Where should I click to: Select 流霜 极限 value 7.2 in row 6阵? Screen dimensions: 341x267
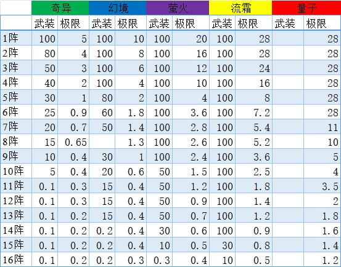point(253,112)
